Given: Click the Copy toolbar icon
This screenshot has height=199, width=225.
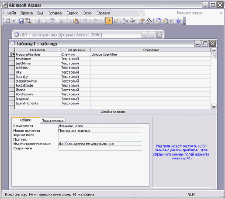Looking at the screenshot, I should point(69,21).
